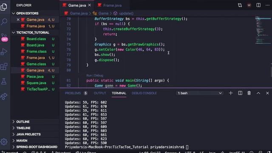
Task: Expand the Outline section
Action: 35,122
